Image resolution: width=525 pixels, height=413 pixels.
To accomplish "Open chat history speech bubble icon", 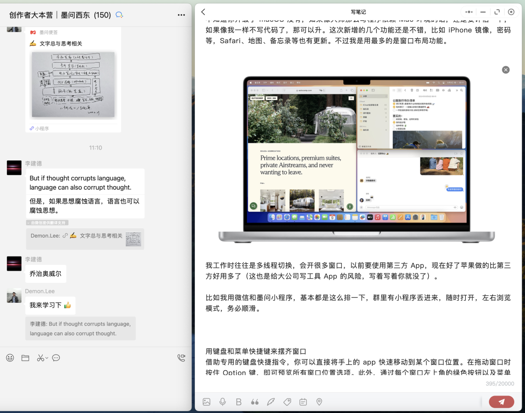I will 56,358.
